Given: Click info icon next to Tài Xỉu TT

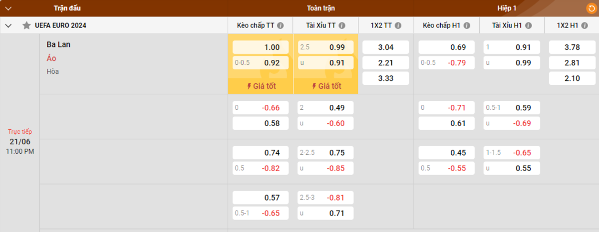Looking at the screenshot, I should [x=345, y=25].
